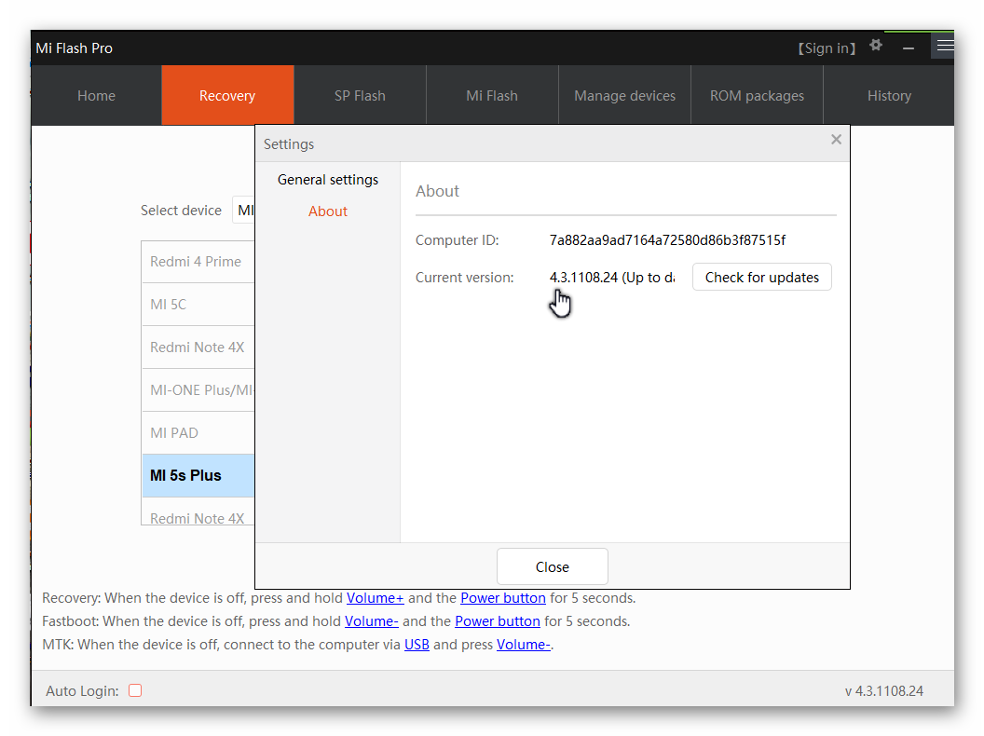
Task: Switch to the Recovery tab
Action: (x=227, y=95)
